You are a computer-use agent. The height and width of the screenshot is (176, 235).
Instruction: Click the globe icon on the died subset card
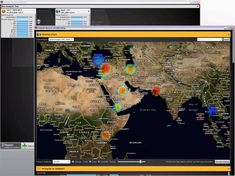click(x=58, y=11)
